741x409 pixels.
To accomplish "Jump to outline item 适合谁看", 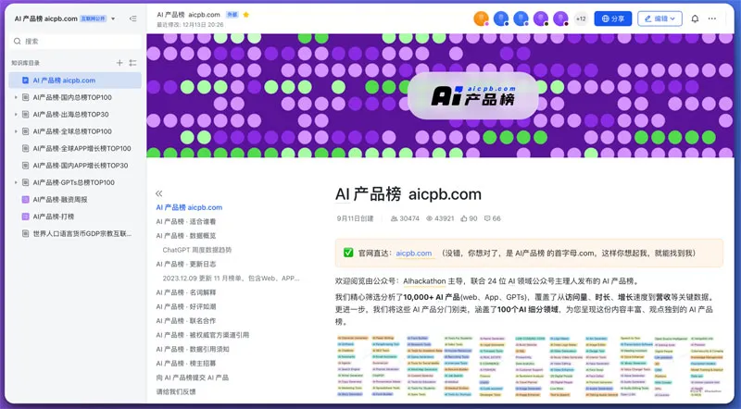I will [x=186, y=221].
